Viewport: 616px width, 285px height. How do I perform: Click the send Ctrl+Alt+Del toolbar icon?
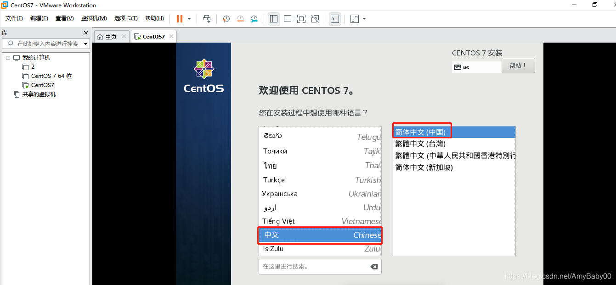(207, 19)
